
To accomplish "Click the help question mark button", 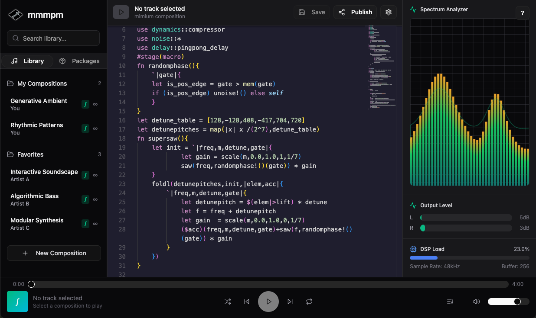I will [x=522, y=13].
